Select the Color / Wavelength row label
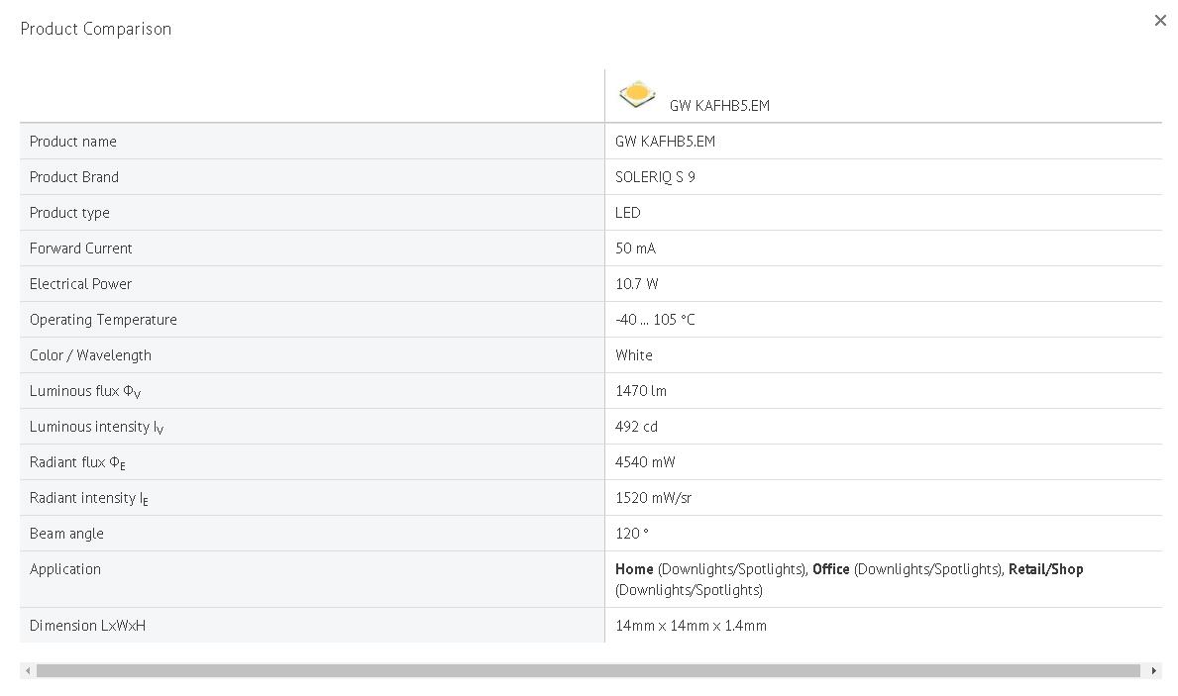 pyautogui.click(x=90, y=355)
